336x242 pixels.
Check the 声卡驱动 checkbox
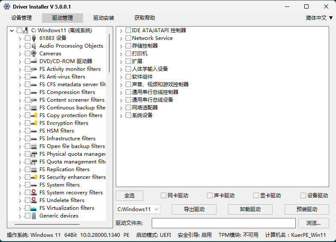[210, 196]
